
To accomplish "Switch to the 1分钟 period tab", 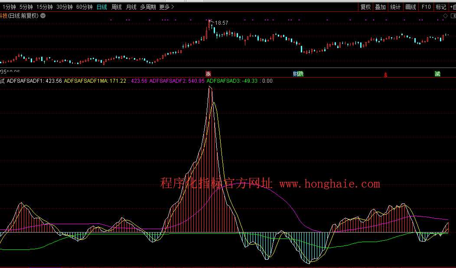I will click(x=9, y=7).
